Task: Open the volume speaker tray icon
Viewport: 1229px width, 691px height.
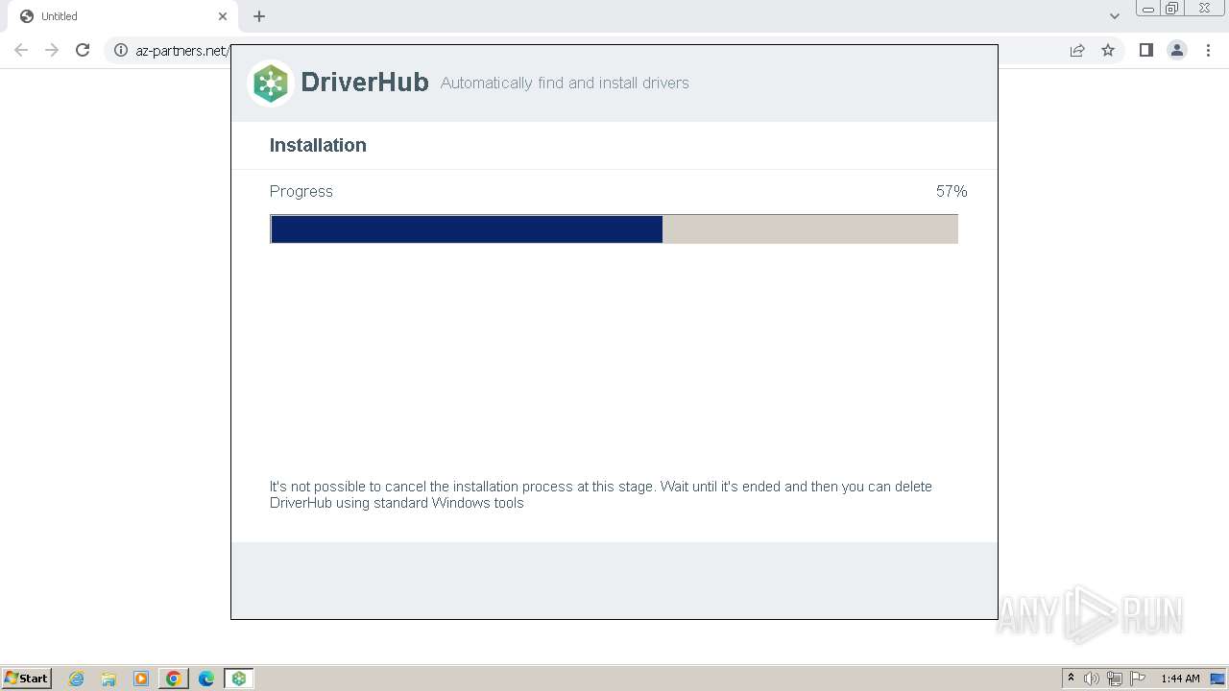Action: coord(1092,679)
